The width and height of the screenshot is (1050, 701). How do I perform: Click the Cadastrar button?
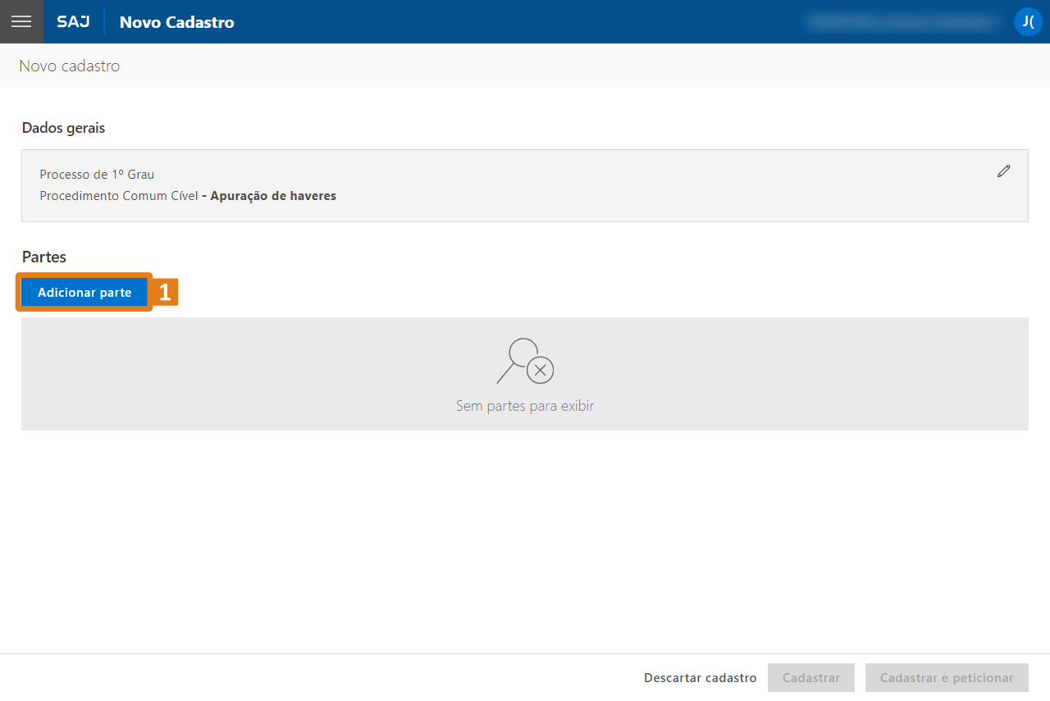[x=810, y=678]
